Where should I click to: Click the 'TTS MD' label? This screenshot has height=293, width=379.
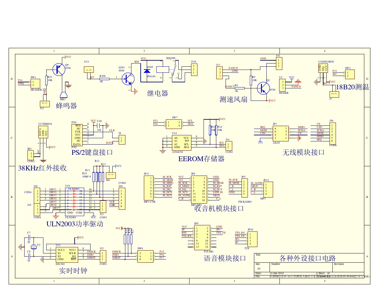click(208, 252)
